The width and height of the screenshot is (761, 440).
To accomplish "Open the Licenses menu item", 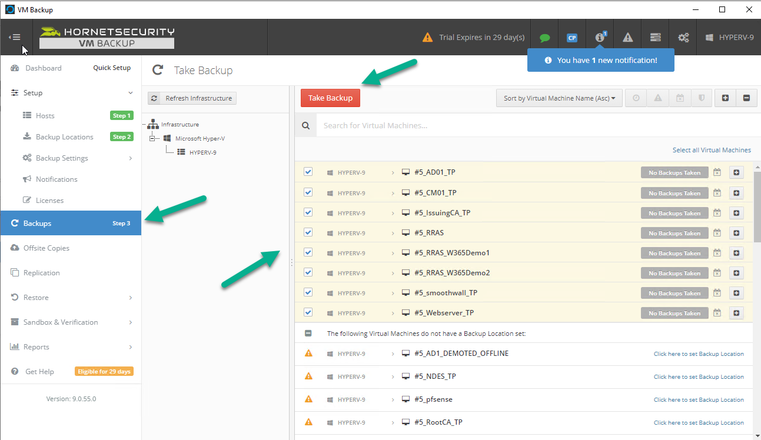I will pyautogui.click(x=49, y=201).
